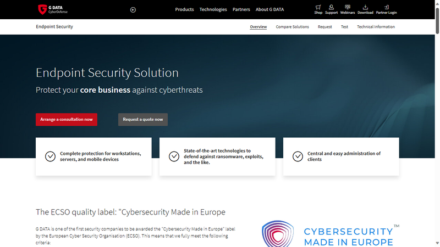The width and height of the screenshot is (440, 247).
Task: Switch to the Technical Information tab
Action: coord(376,27)
